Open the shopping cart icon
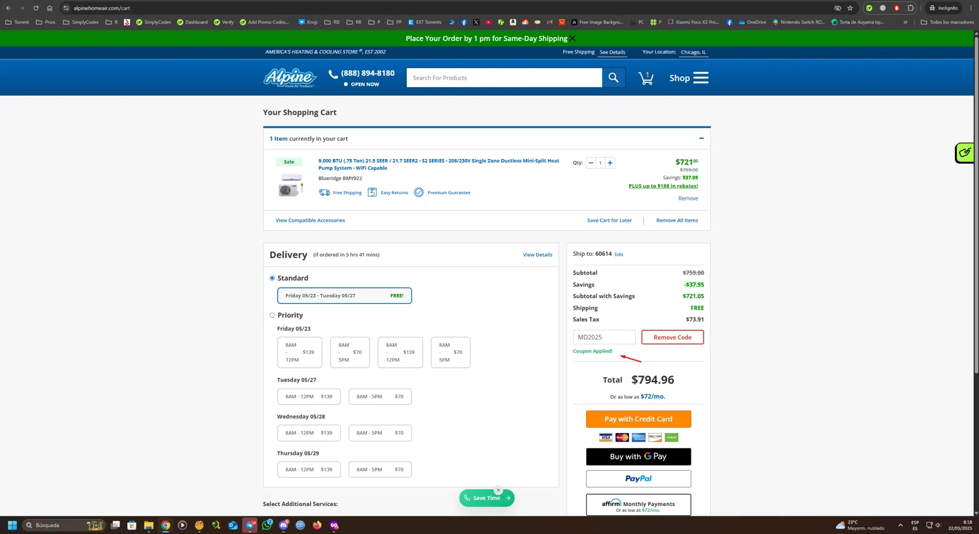979x534 pixels. coord(646,78)
